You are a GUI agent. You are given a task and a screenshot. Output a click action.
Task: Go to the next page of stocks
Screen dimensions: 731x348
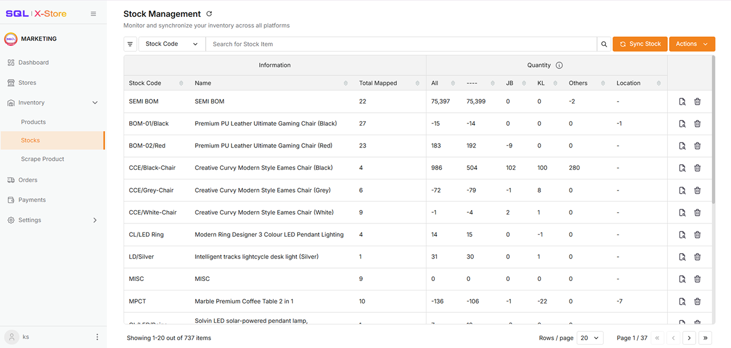point(689,338)
